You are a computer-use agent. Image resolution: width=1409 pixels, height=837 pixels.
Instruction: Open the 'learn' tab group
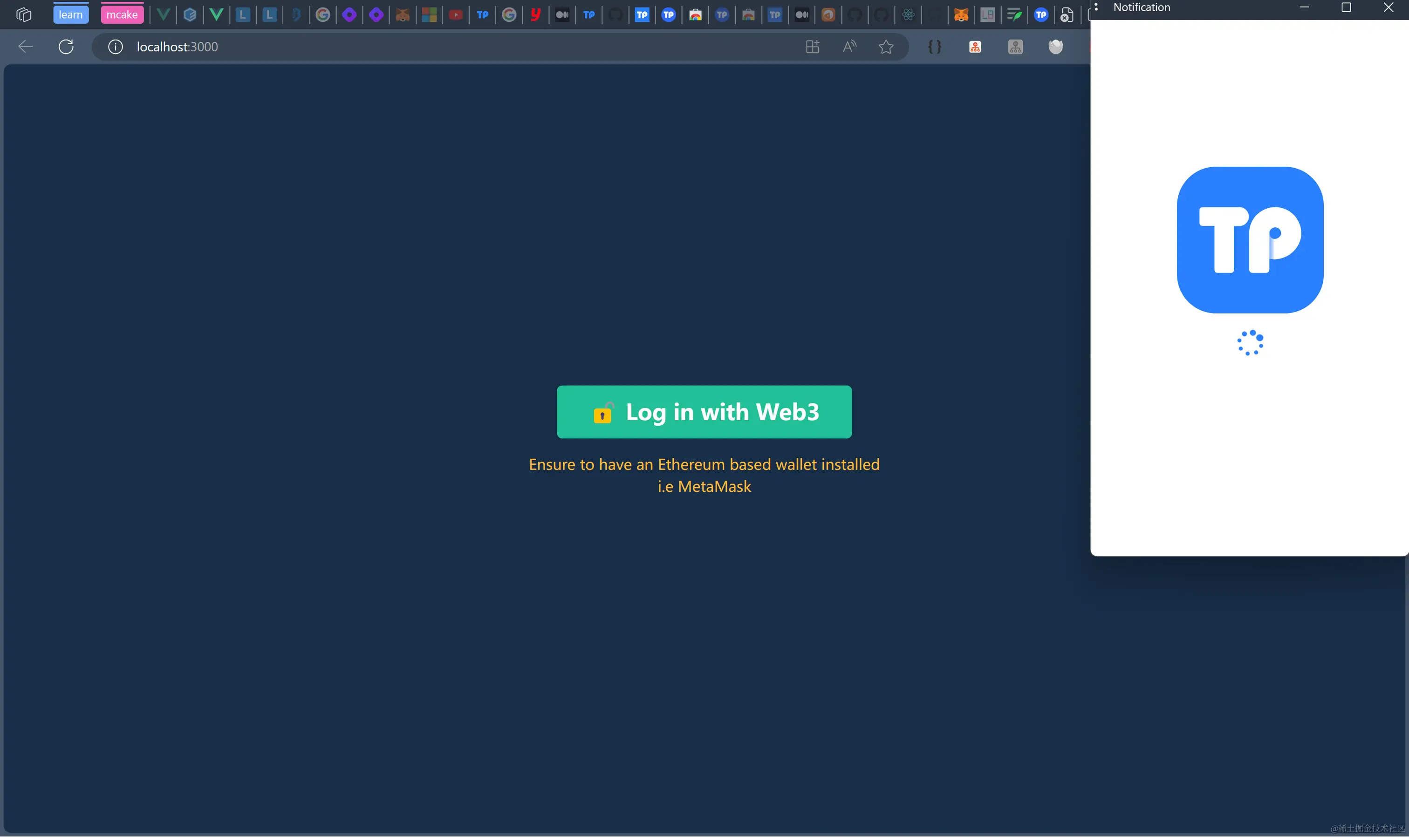point(70,15)
